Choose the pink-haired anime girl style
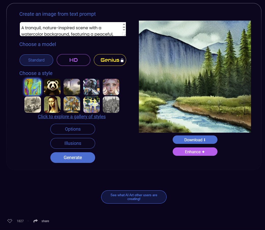The width and height of the screenshot is (265, 230). [x=111, y=87]
